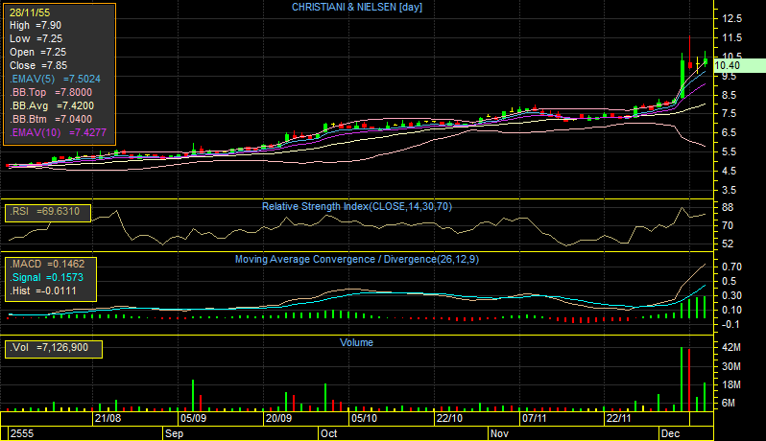Screen dimensions: 766x441
Task: Click the RSI axis value 88
Action: pyautogui.click(x=728, y=207)
